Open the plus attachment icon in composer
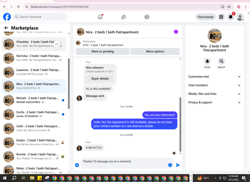 [x=77, y=165]
